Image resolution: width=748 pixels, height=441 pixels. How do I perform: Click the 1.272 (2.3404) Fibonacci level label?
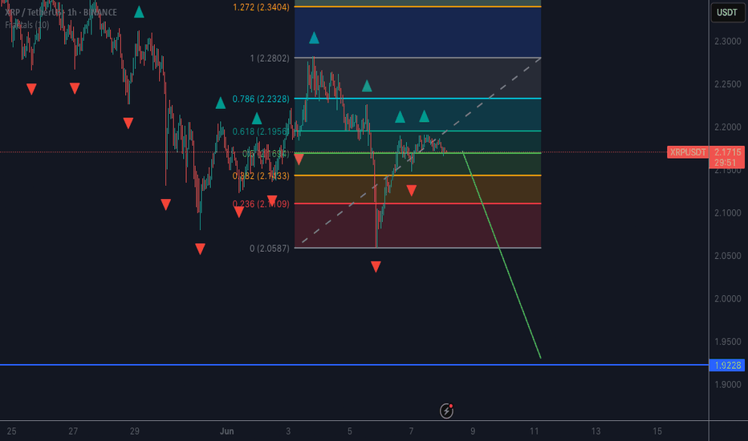[x=261, y=7]
